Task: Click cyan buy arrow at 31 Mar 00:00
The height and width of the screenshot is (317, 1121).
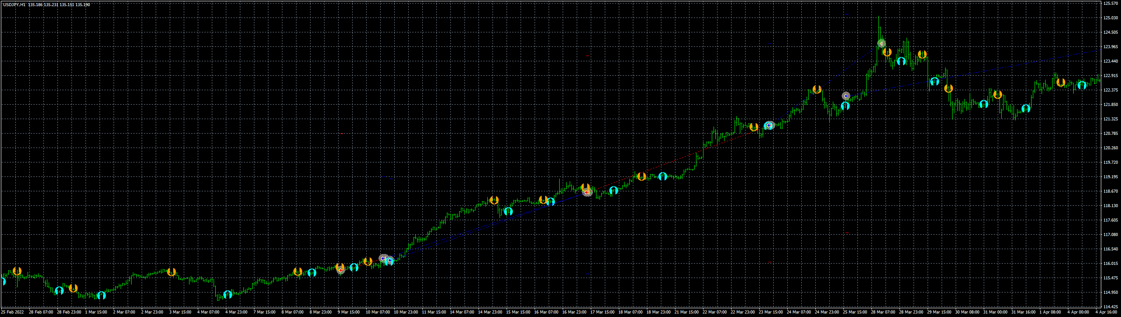Action: coord(984,104)
